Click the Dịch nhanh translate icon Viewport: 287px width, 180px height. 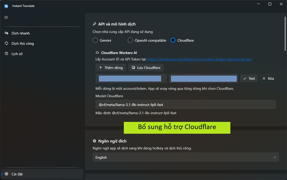pyautogui.click(x=6, y=33)
